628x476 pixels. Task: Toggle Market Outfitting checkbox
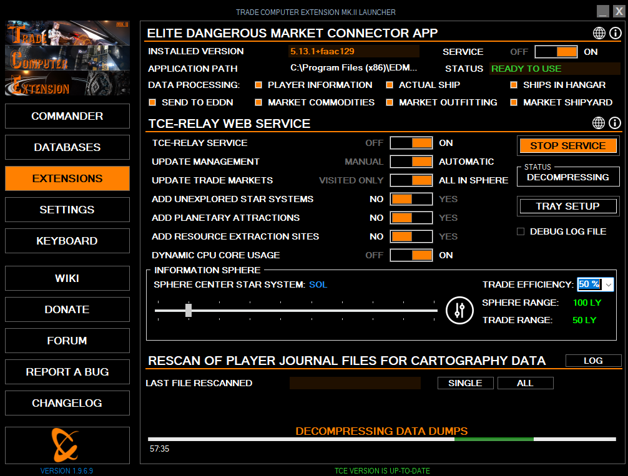[390, 102]
